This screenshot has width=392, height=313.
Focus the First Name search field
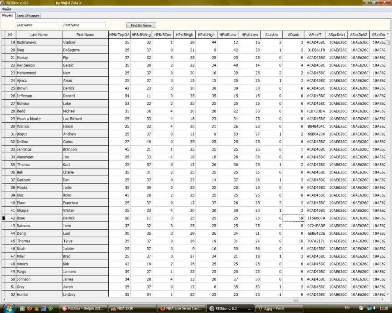[83, 25]
